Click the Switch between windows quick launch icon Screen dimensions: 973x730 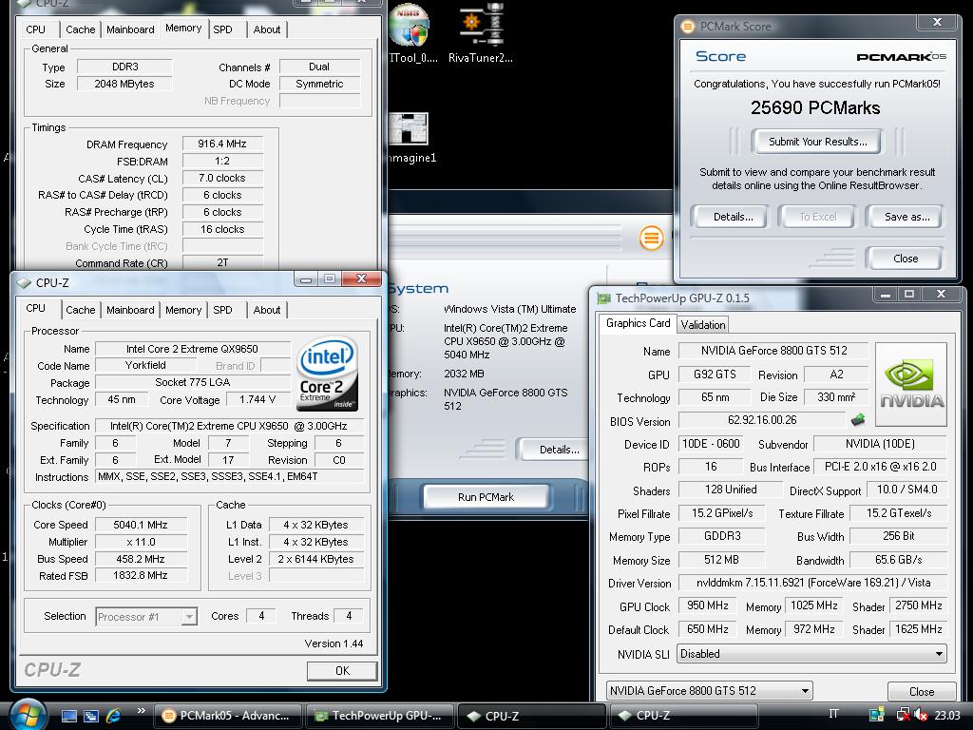pos(91,716)
